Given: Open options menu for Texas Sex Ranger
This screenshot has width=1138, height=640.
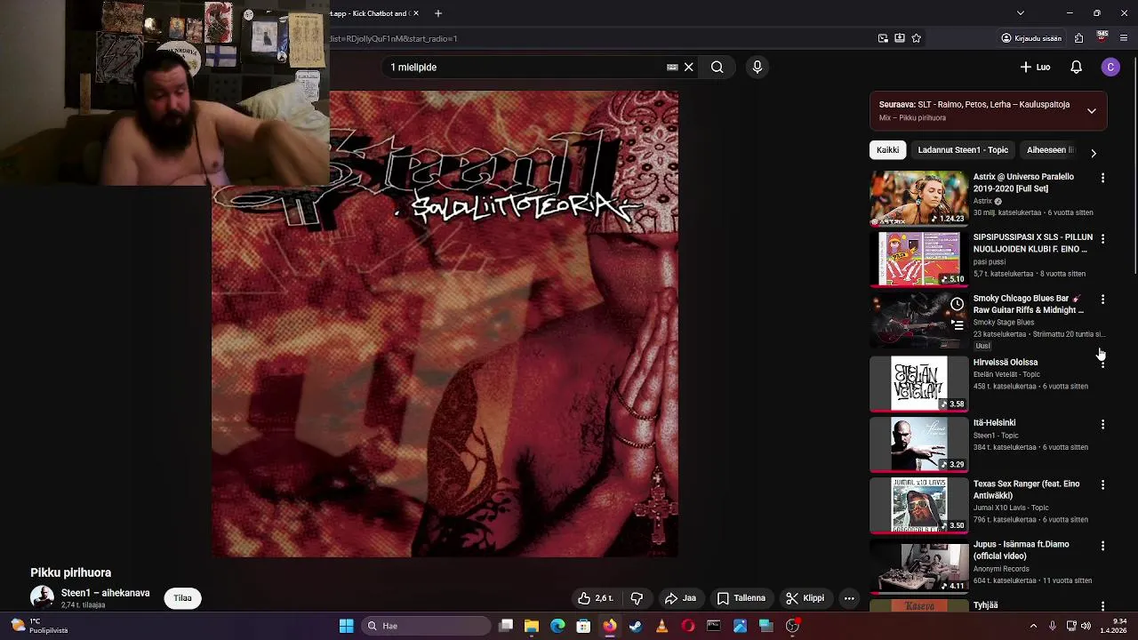Looking at the screenshot, I should pyautogui.click(x=1102, y=484).
